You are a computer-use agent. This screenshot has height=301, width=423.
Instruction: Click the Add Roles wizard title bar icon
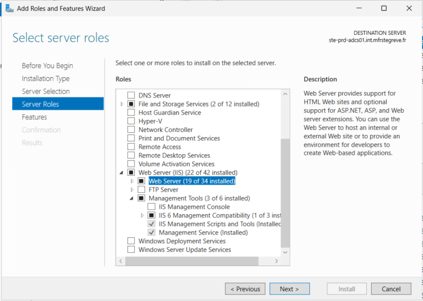coord(10,9)
